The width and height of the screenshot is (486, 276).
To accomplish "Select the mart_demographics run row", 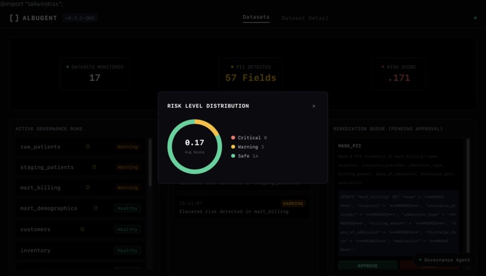I will tap(80, 208).
